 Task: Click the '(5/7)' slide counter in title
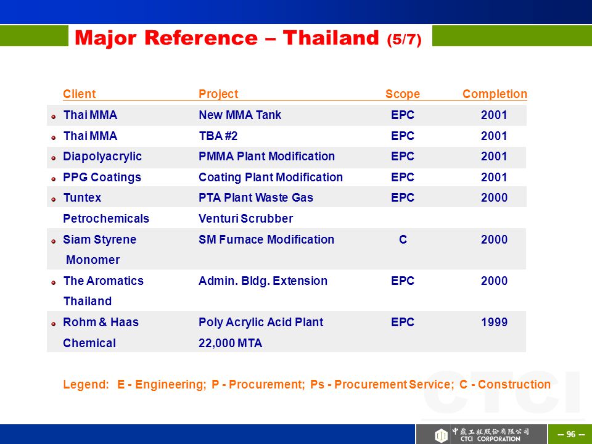[404, 39]
